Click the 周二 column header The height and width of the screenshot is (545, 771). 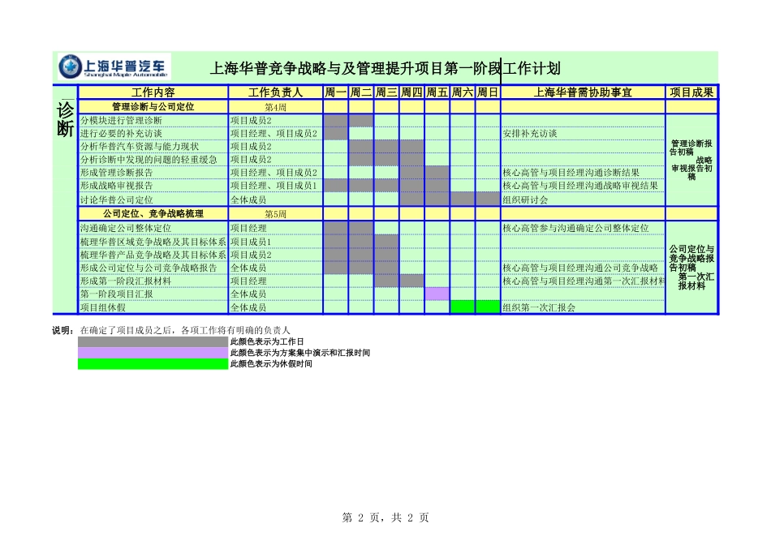tap(361, 92)
